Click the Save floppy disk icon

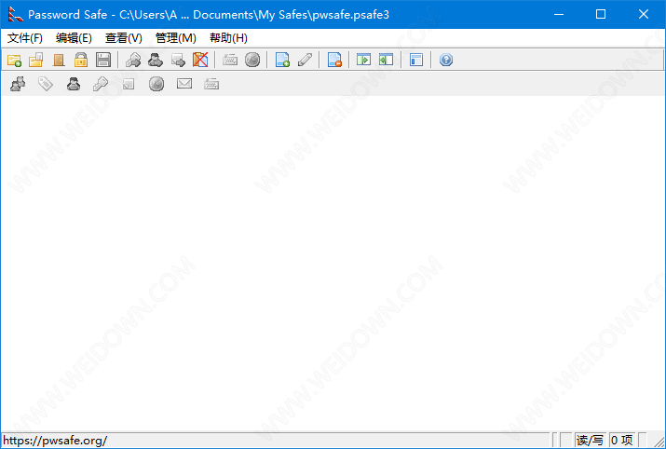103,60
